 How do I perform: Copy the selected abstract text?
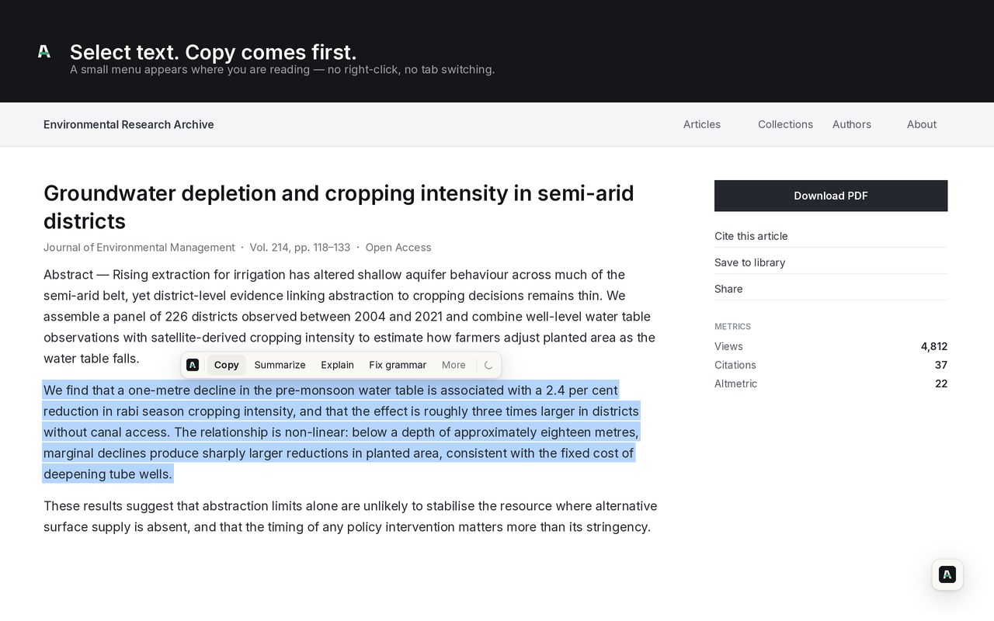coord(227,365)
